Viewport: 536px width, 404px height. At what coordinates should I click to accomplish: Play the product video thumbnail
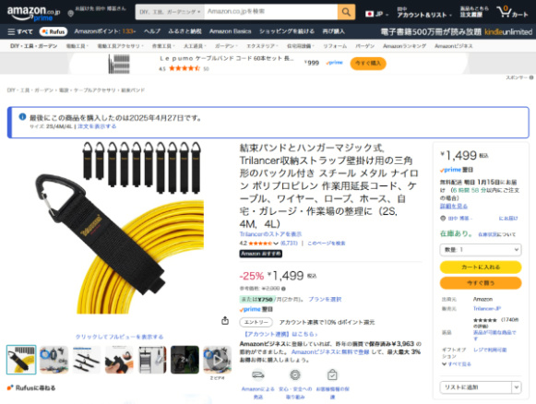point(217,360)
